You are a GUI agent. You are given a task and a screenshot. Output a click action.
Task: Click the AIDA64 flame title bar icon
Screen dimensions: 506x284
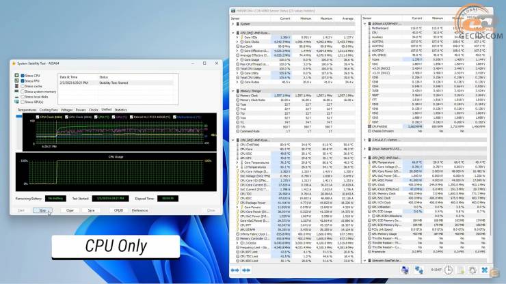[x=14, y=63]
